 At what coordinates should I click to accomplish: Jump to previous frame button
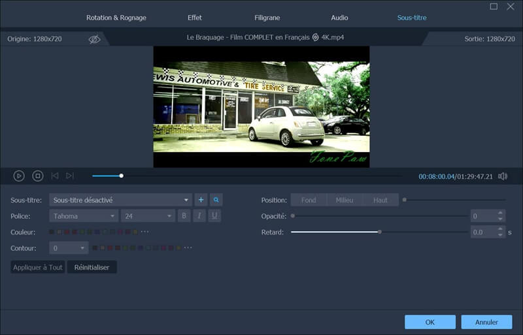(55, 176)
